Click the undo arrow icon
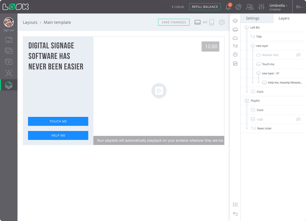Image resolution: width=306 pixels, height=221 pixels. pos(235,214)
